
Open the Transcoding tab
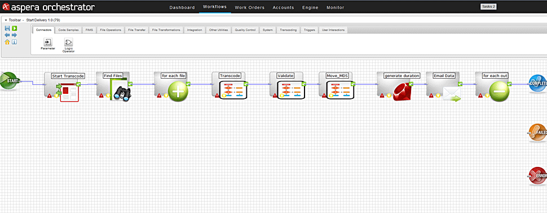click(x=288, y=30)
